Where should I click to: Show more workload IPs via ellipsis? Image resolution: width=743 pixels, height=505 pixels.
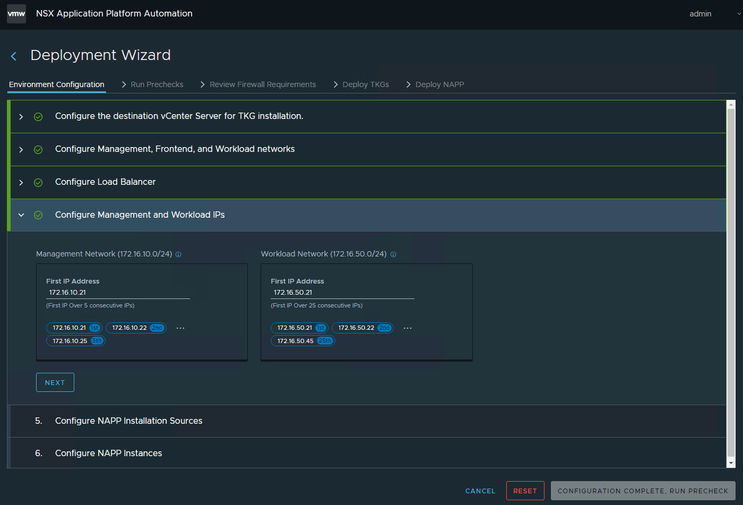408,328
